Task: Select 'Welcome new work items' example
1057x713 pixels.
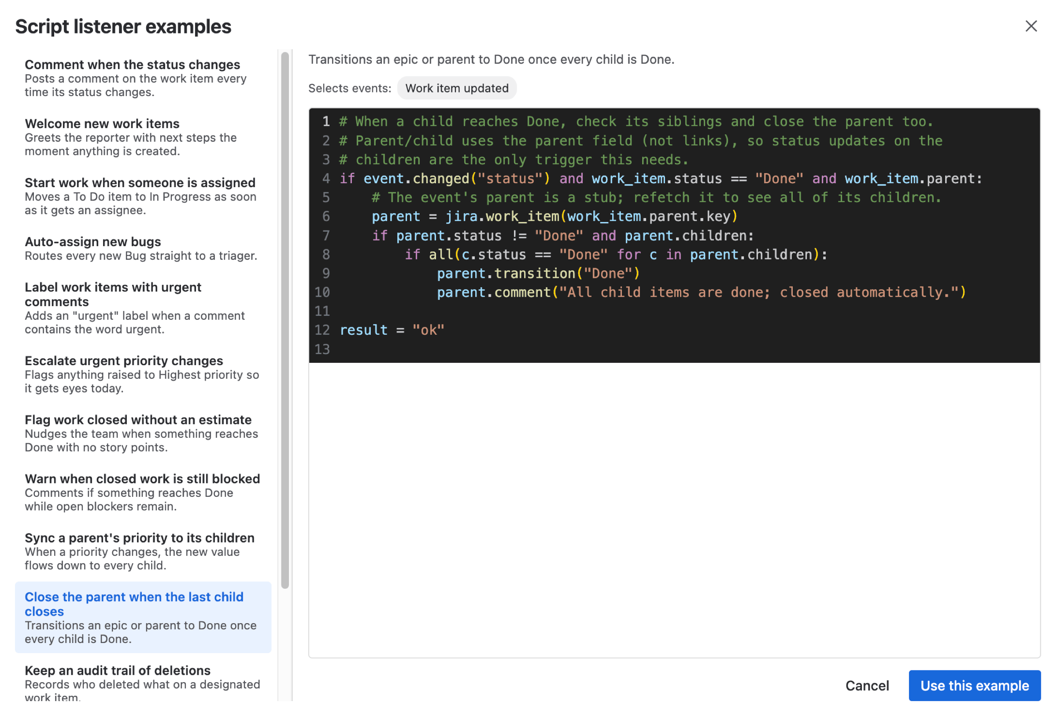Action: tap(143, 137)
